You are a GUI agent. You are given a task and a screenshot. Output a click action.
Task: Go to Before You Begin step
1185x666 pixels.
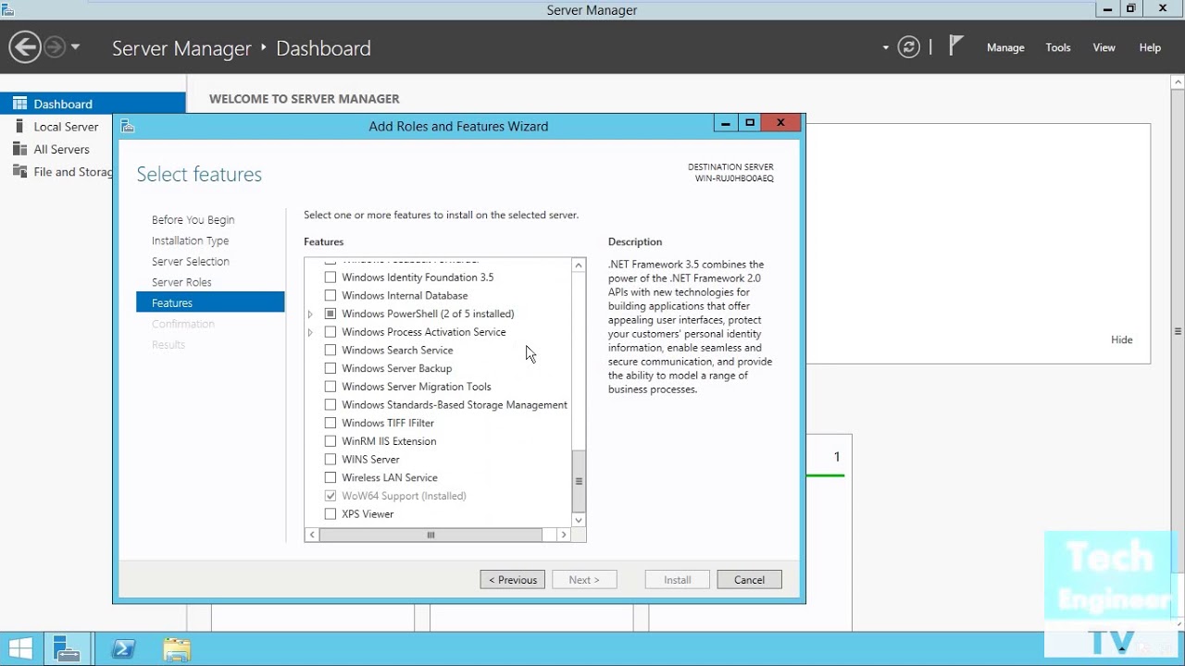(193, 220)
